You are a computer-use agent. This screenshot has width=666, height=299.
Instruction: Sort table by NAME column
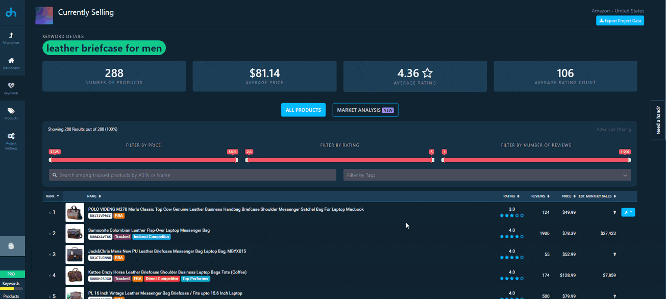94,196
